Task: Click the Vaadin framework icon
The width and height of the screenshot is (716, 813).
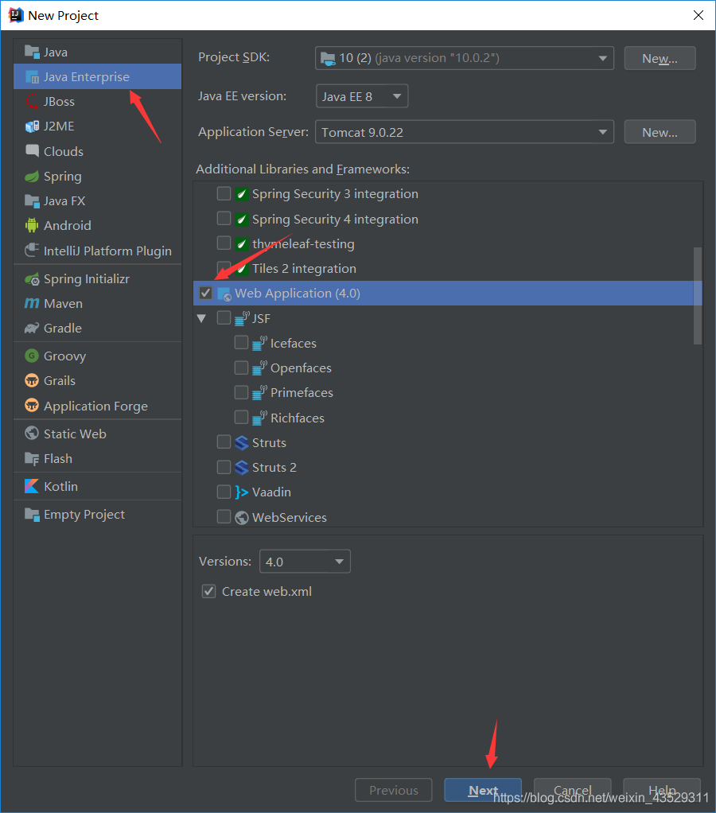Action: click(x=242, y=492)
